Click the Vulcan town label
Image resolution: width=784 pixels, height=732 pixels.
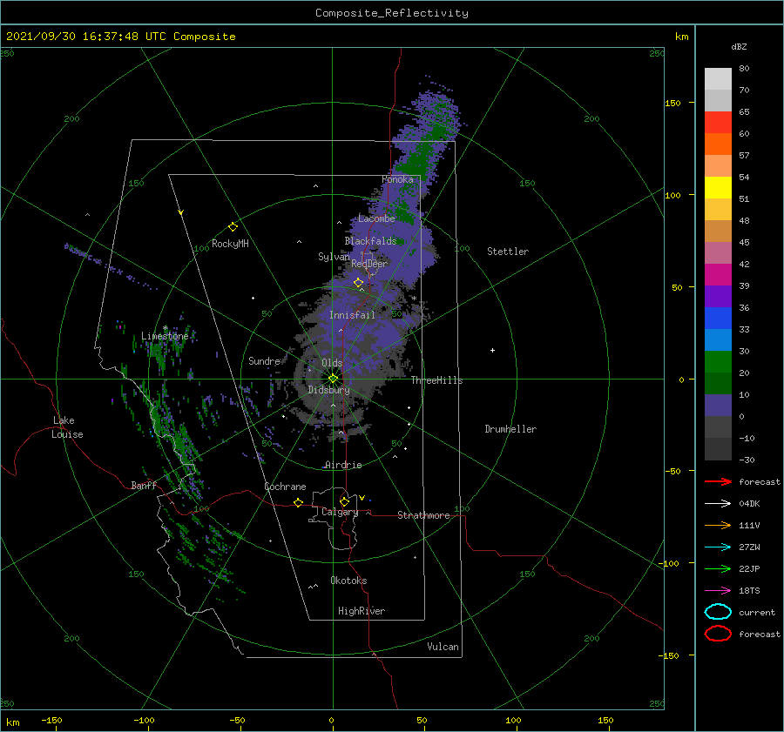point(443,647)
